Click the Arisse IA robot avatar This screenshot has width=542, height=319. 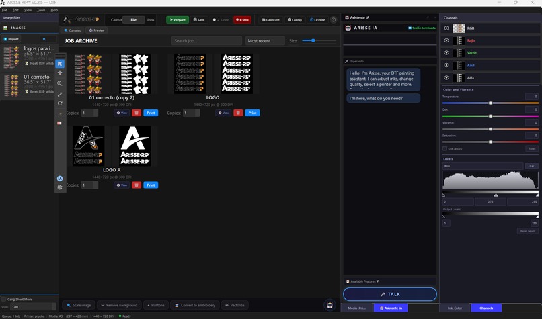(x=348, y=28)
